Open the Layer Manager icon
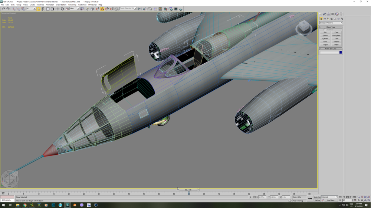The image size is (371, 208). click(150, 9)
